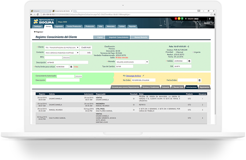Screen dimensions: 246x160
Task: Click RANGEL RICARDO in the Solicita column
Action: pos(56,110)
